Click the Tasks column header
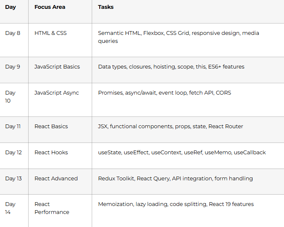 click(106, 7)
